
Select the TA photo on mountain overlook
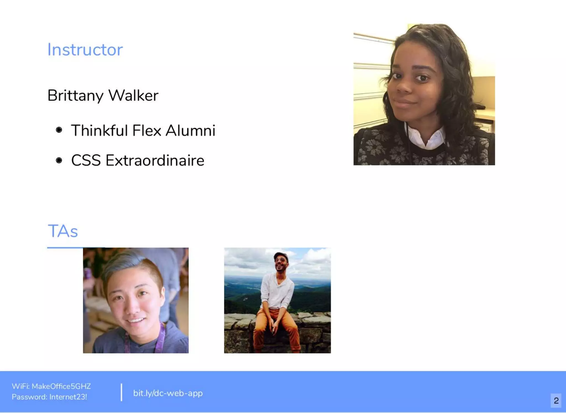click(277, 300)
